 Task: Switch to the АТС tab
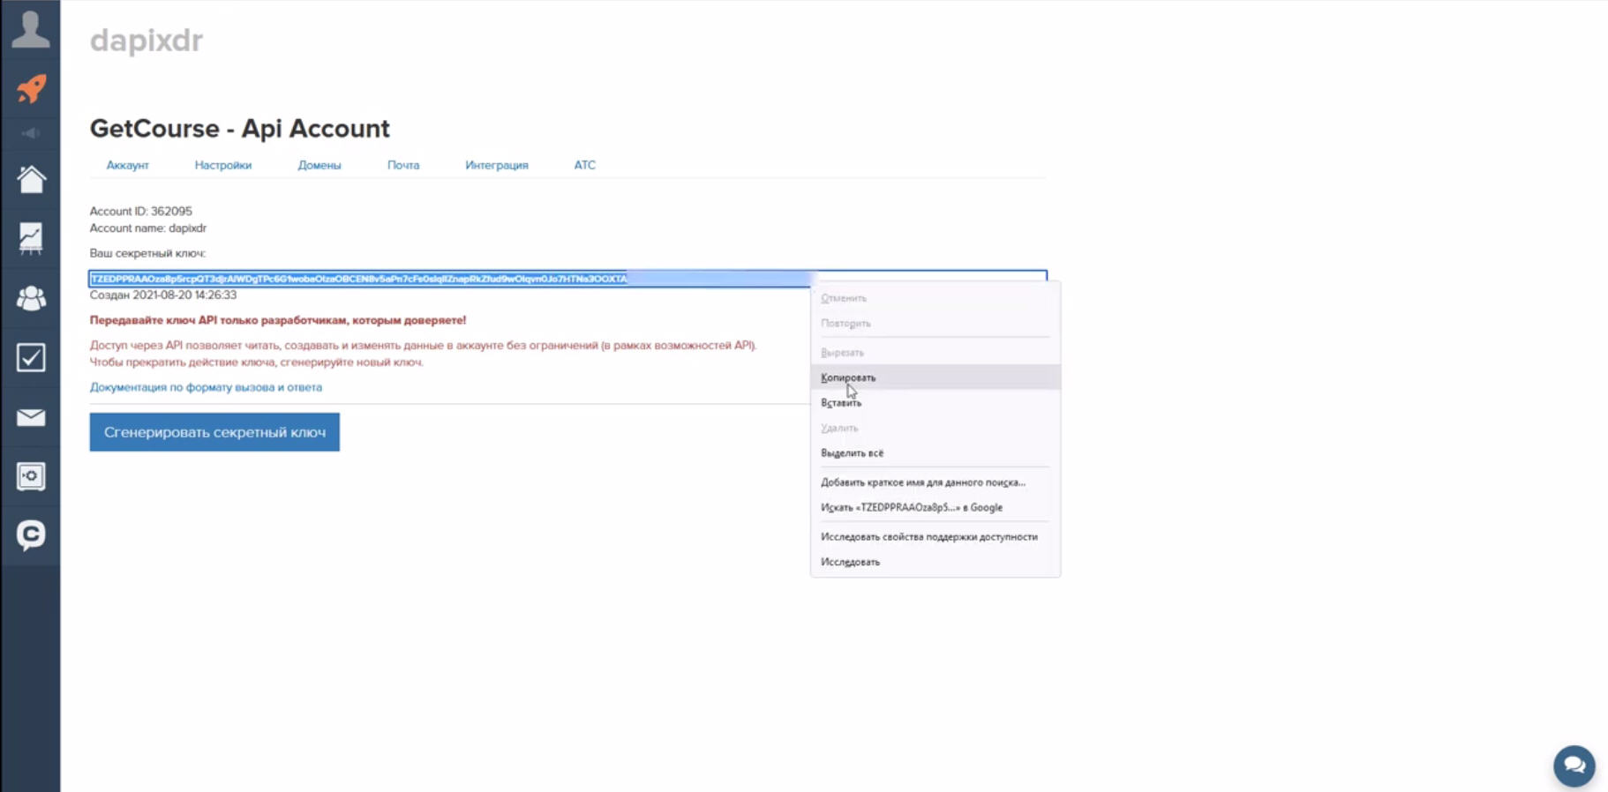click(x=585, y=165)
